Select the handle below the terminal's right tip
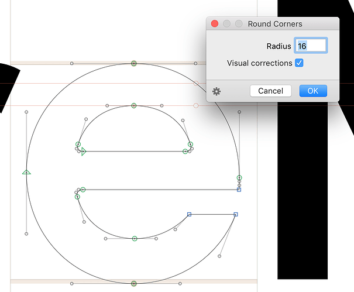Screen dimensions: 354x292 click(x=219, y=256)
